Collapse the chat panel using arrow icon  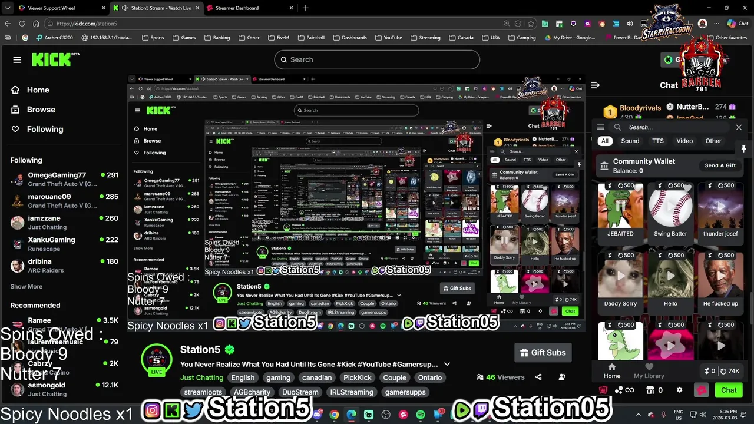point(596,85)
